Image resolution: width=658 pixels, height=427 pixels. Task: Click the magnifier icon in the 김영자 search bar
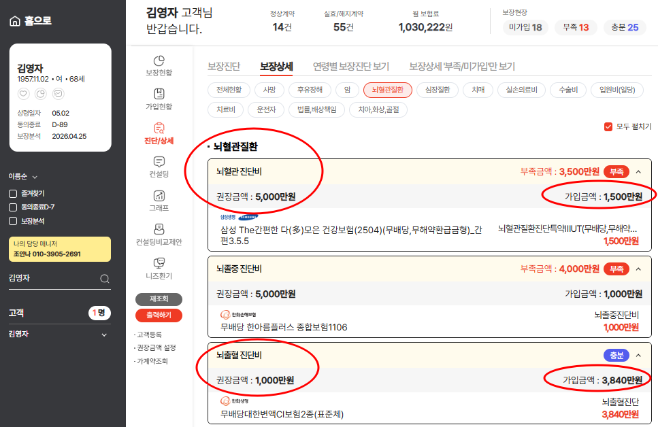104,278
